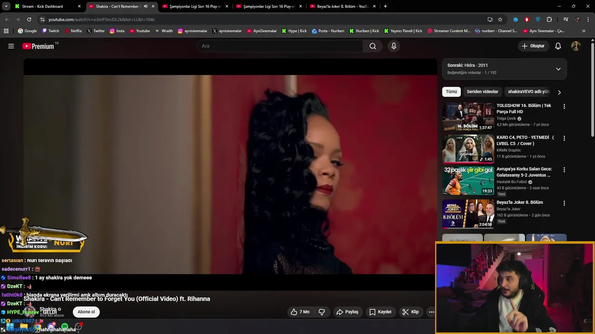This screenshot has height=334, width=595.
Task: Open Streamer Content M... bookmark
Action: coord(448,31)
